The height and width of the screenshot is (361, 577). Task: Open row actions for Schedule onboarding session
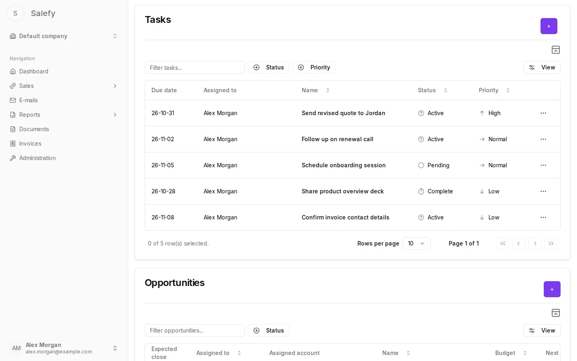(x=543, y=165)
